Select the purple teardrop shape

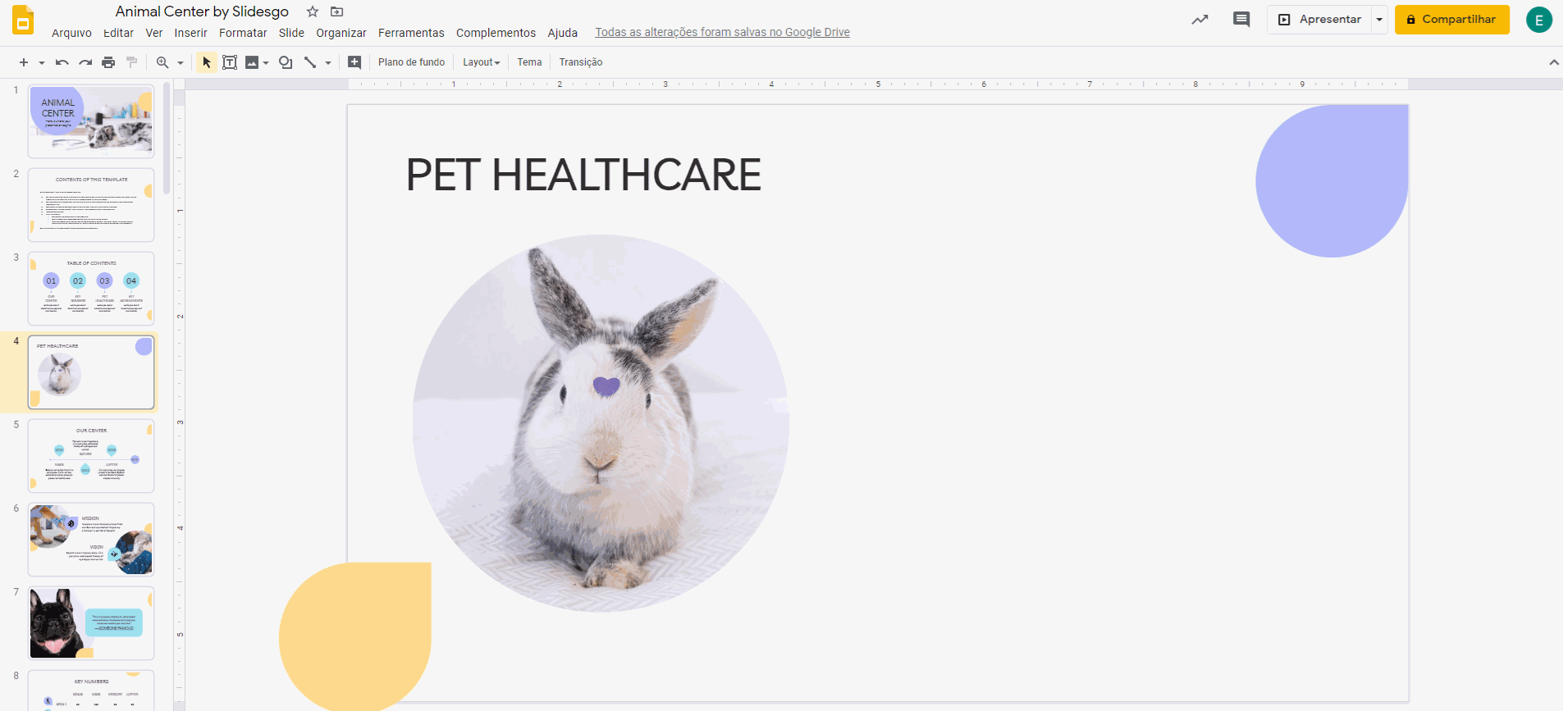[1332, 180]
